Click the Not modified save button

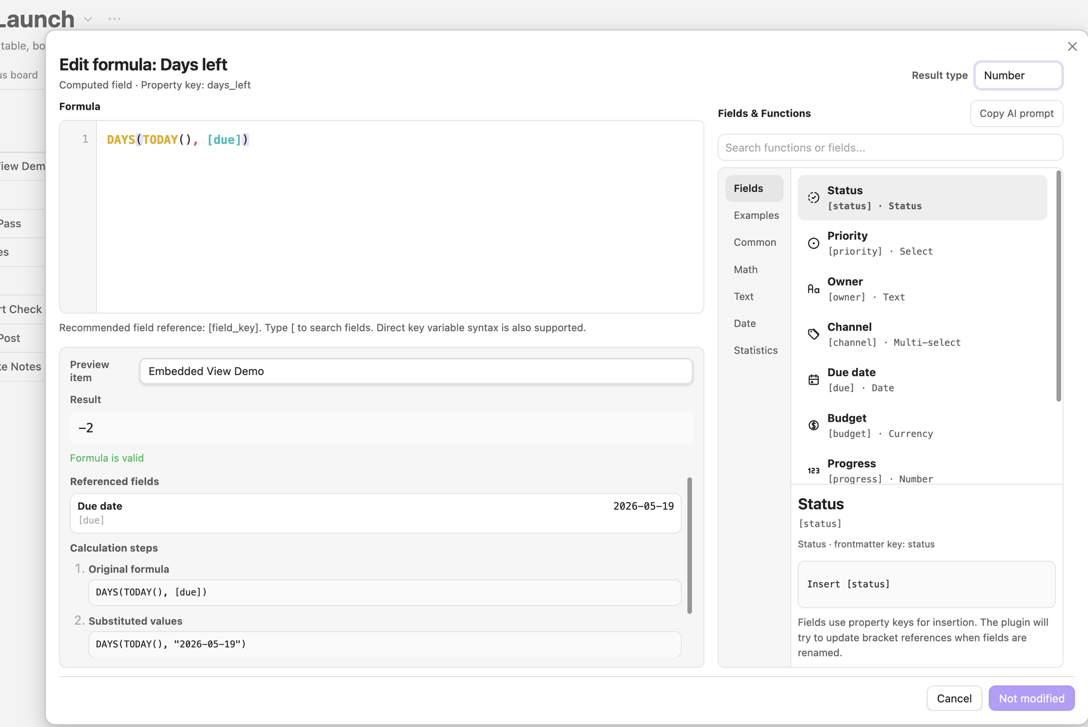pos(1032,699)
